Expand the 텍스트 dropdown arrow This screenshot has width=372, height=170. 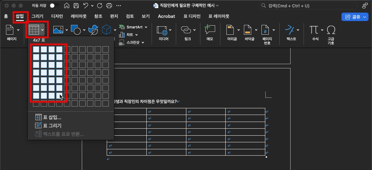pyautogui.click(x=298, y=30)
